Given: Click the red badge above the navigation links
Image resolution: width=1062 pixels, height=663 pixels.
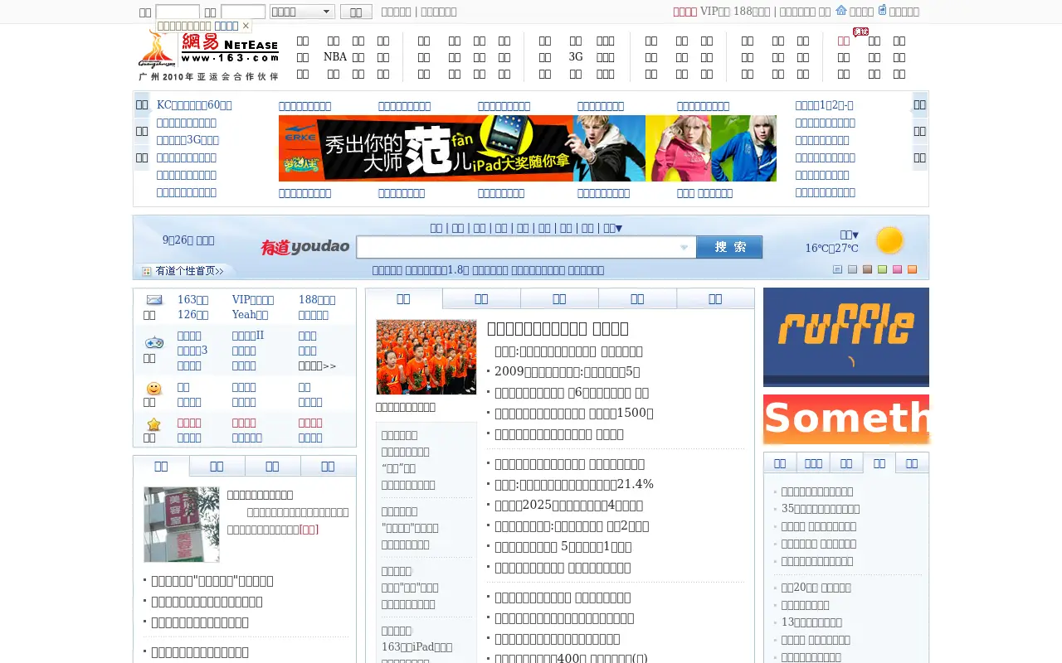Looking at the screenshot, I should [860, 32].
